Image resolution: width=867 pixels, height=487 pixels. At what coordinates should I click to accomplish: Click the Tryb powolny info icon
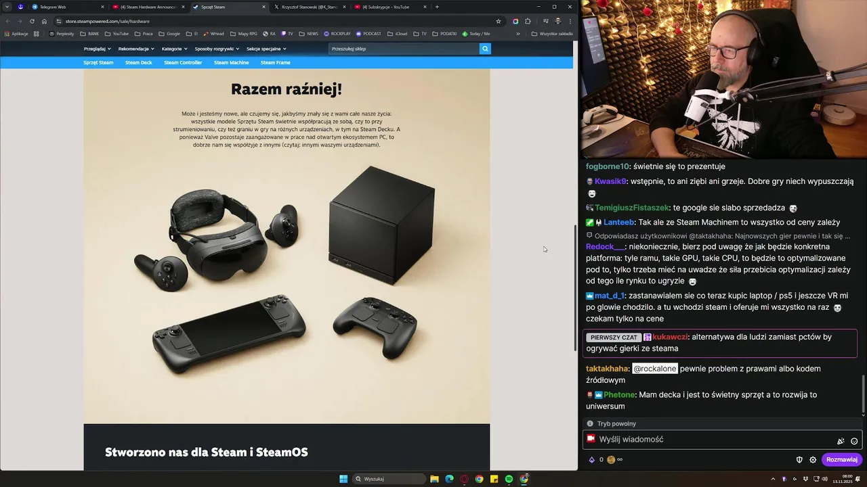[590, 423]
